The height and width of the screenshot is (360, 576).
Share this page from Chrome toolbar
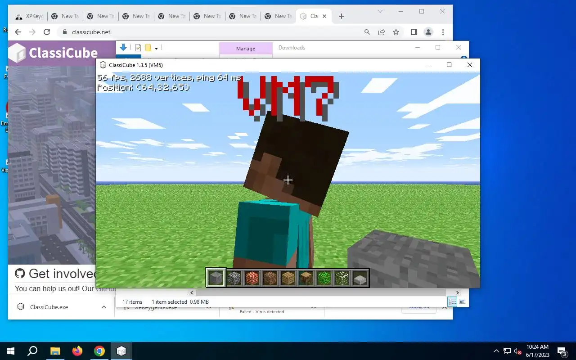[382, 32]
